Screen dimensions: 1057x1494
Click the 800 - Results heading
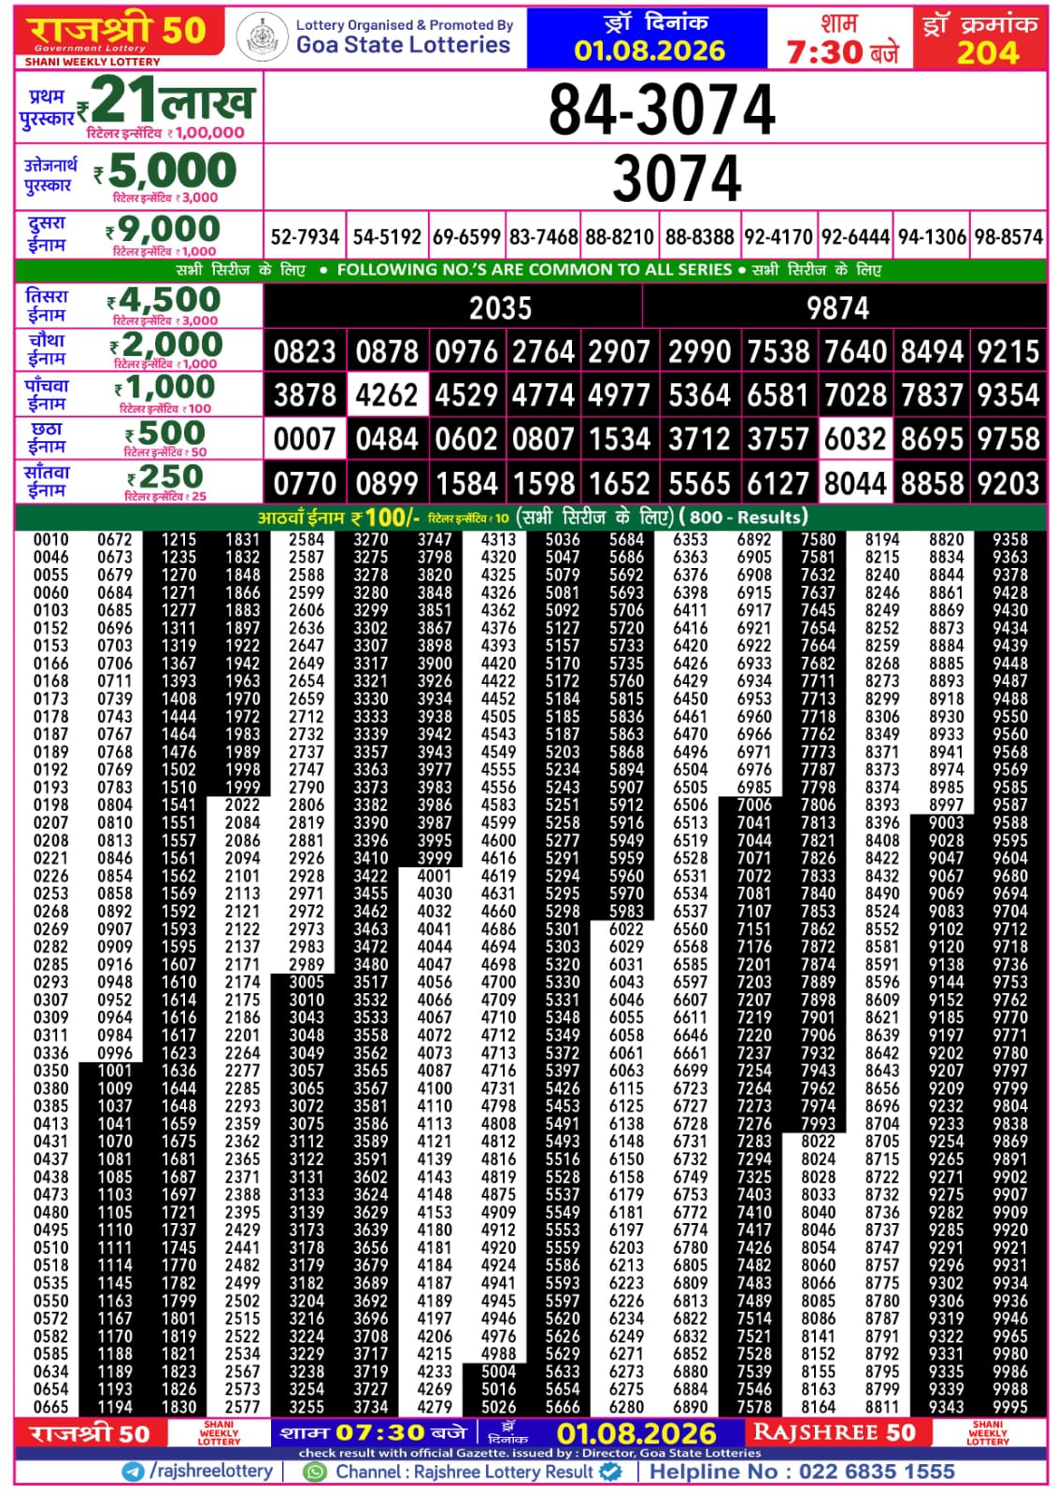pyautogui.click(x=745, y=517)
